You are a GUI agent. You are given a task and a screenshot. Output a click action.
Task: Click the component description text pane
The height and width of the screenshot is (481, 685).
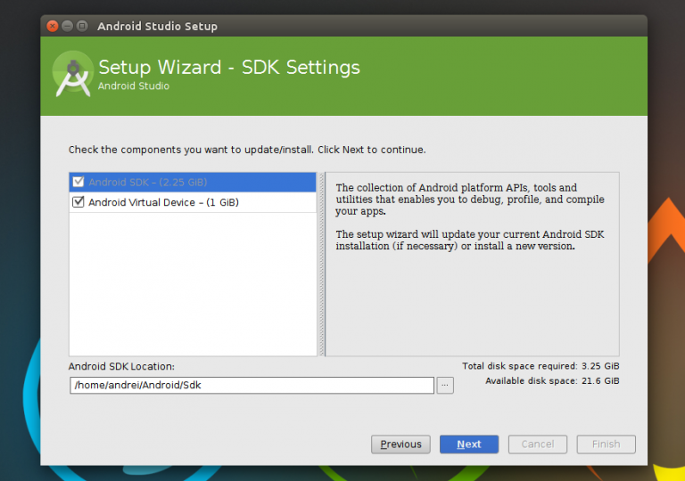click(472, 264)
